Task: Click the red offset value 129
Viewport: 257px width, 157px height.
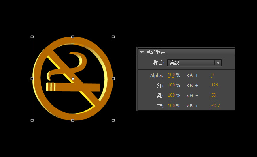Action: (215, 85)
